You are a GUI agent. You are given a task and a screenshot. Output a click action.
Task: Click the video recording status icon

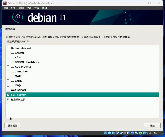click(132, 133)
